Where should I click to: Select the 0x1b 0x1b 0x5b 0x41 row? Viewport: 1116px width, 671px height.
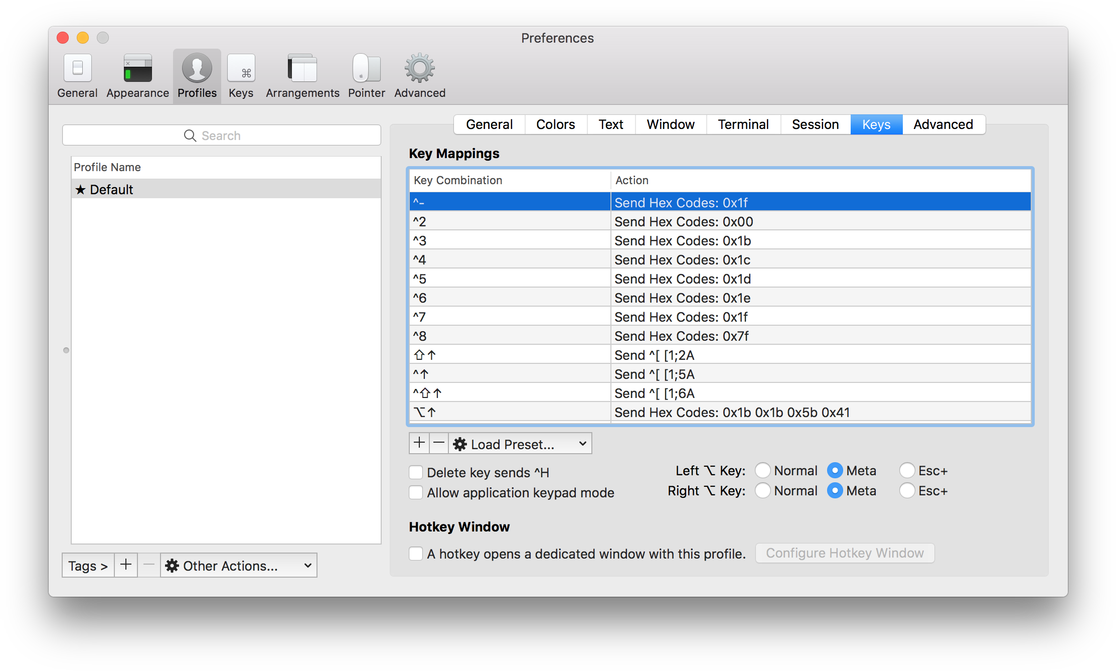tap(720, 412)
